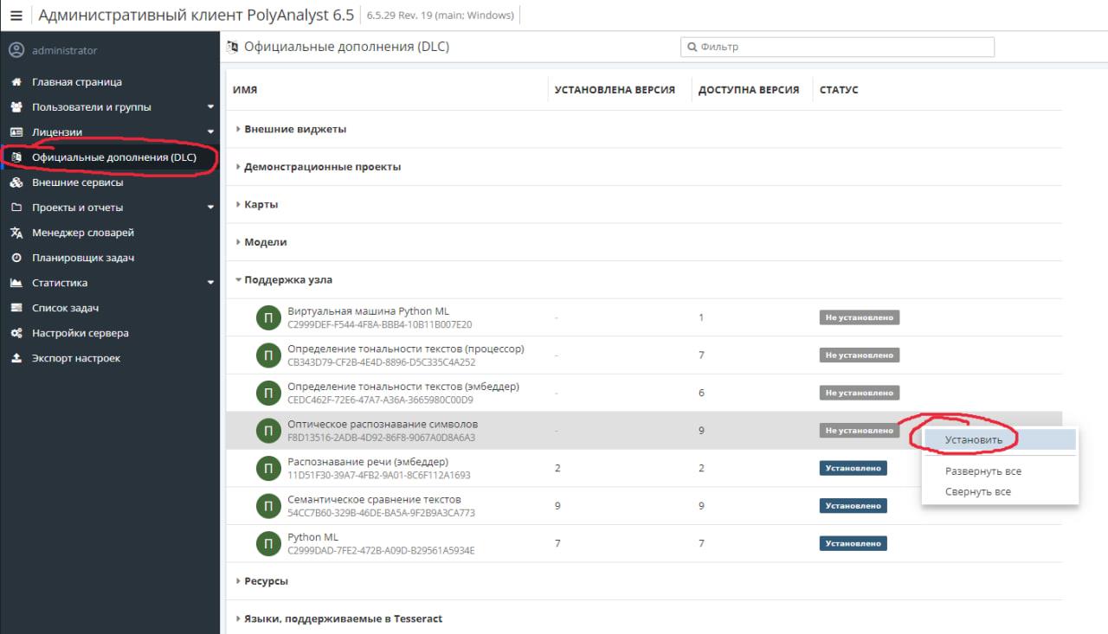The width and height of the screenshot is (1108, 634).
Task: Open Экспорт настроек in sidebar
Action: click(76, 358)
